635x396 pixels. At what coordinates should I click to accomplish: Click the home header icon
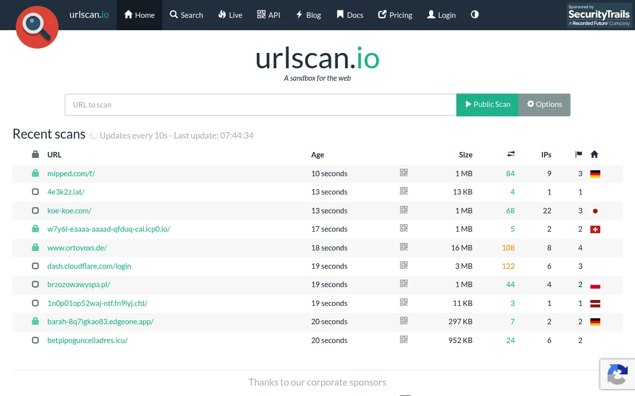pos(594,154)
